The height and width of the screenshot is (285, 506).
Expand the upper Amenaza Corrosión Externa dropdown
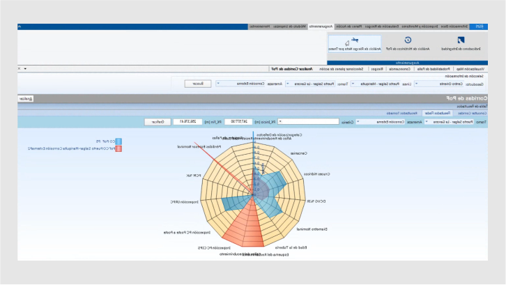(x=218, y=84)
